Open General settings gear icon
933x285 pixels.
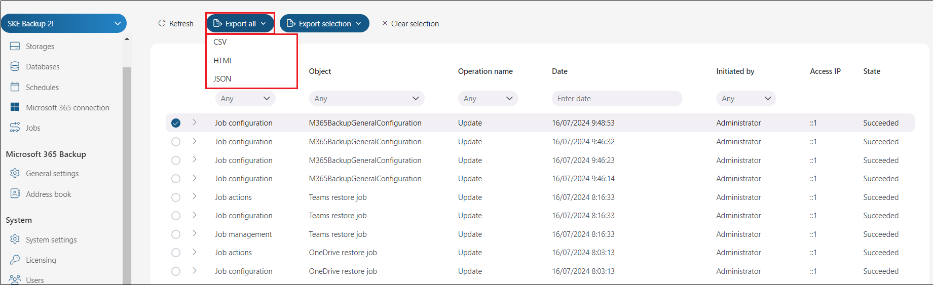(15, 173)
